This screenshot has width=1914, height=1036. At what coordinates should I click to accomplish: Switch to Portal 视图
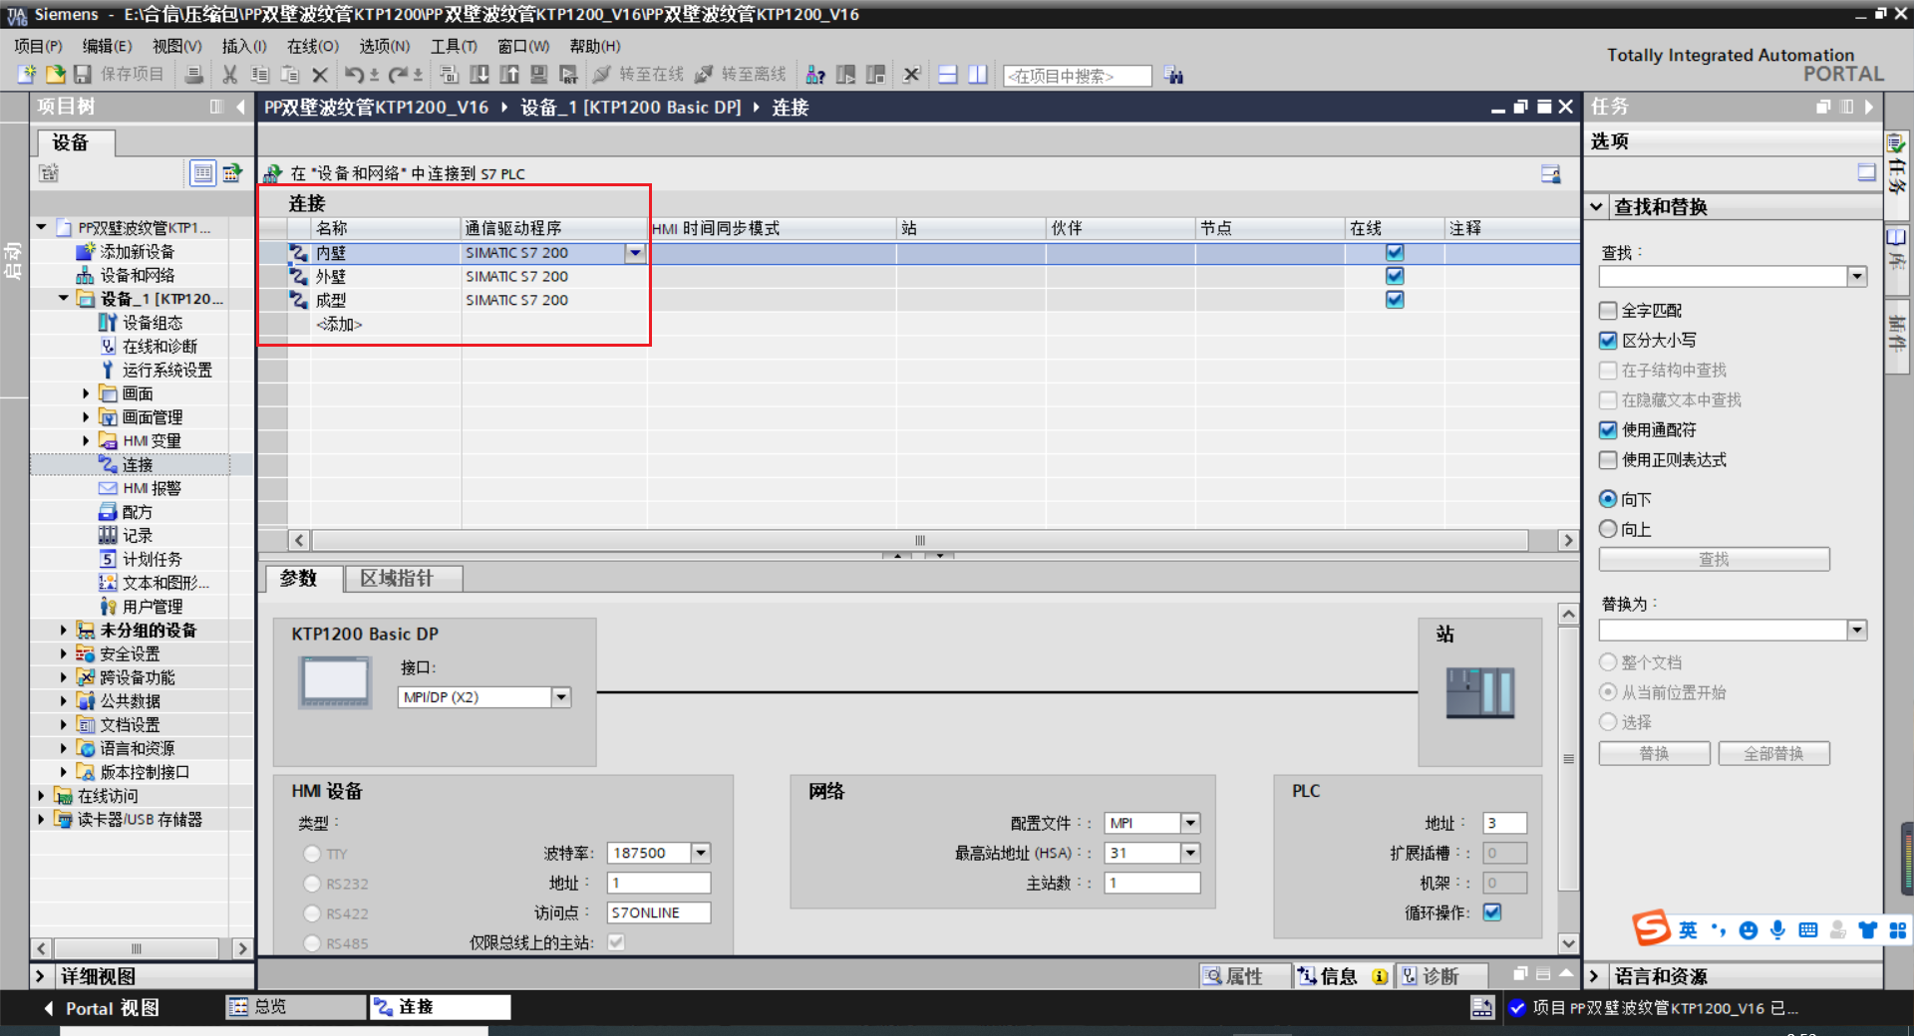coord(101,1008)
